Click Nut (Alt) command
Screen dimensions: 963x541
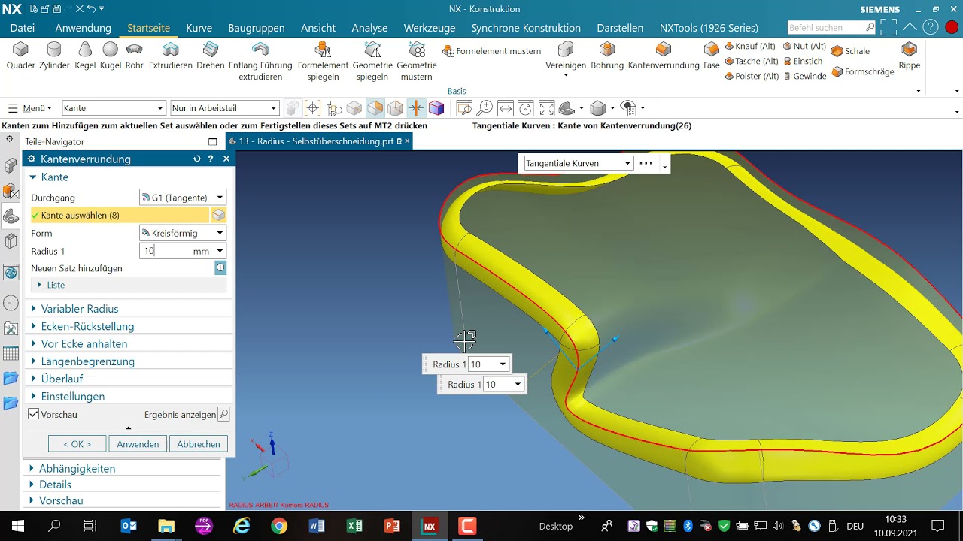tap(804, 46)
